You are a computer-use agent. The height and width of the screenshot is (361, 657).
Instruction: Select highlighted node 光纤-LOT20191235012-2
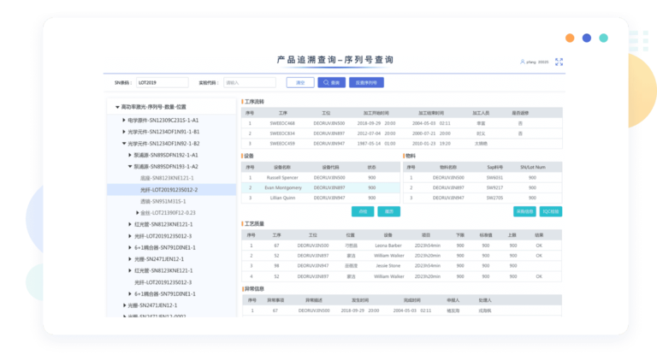tap(172, 190)
